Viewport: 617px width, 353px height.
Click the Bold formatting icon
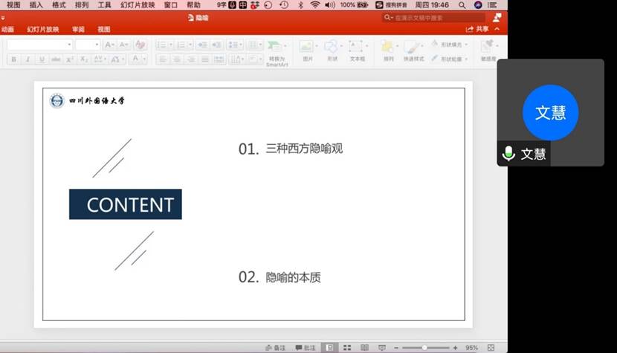[x=13, y=59]
